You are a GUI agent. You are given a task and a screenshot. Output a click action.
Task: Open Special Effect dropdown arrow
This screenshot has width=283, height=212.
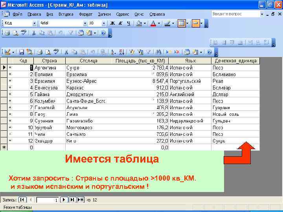201,23
